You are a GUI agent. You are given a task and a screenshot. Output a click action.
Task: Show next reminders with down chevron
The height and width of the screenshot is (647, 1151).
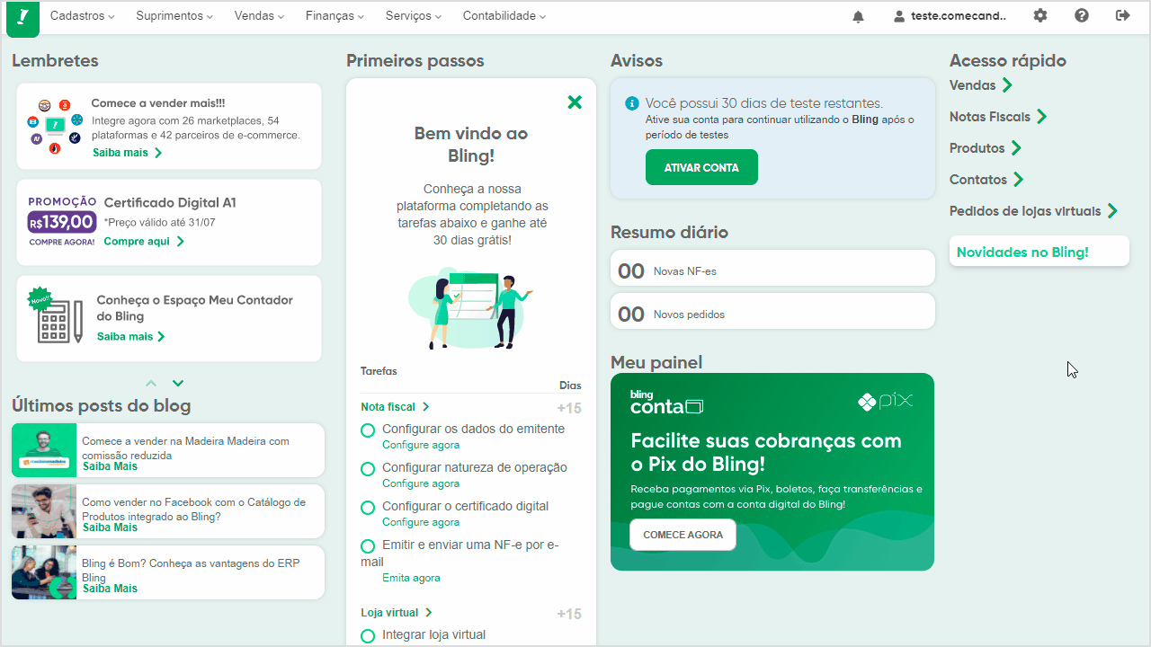pyautogui.click(x=178, y=383)
